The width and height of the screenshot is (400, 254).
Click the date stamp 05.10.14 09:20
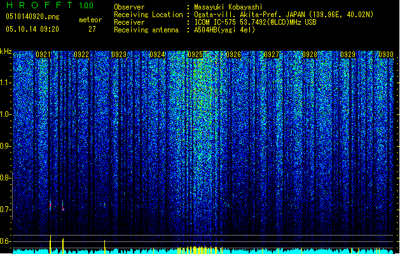click(x=32, y=29)
